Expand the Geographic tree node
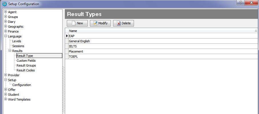This screenshot has width=259, height=114. [x=5, y=26]
